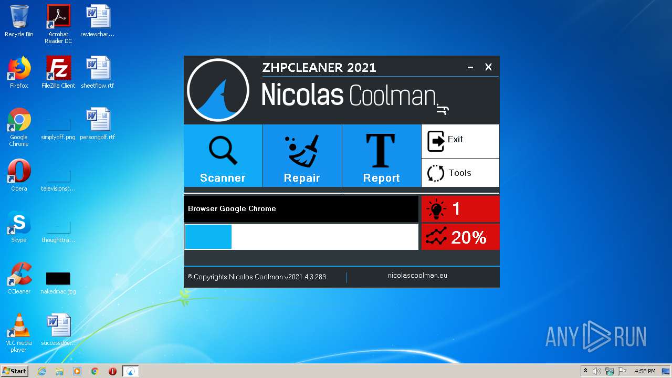This screenshot has height=378, width=672.
Task: Click the ZHPCleaner taskbar button
Action: (x=131, y=371)
